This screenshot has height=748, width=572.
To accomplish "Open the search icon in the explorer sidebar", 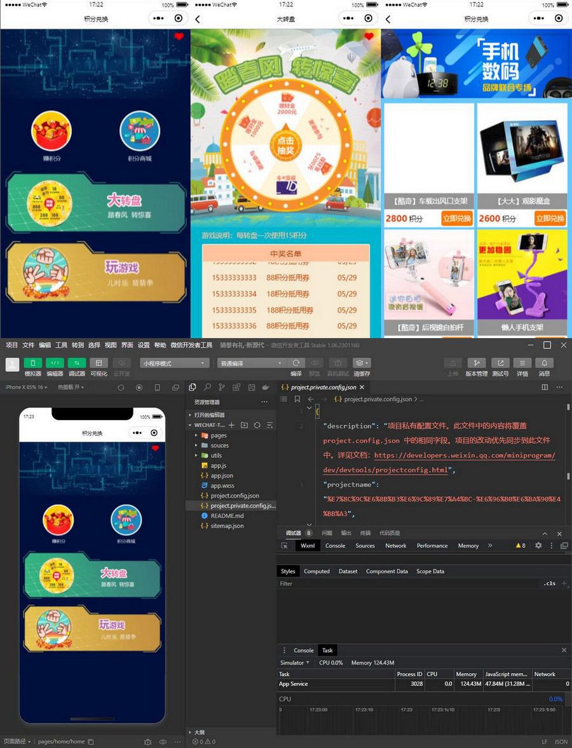I will pyautogui.click(x=207, y=387).
